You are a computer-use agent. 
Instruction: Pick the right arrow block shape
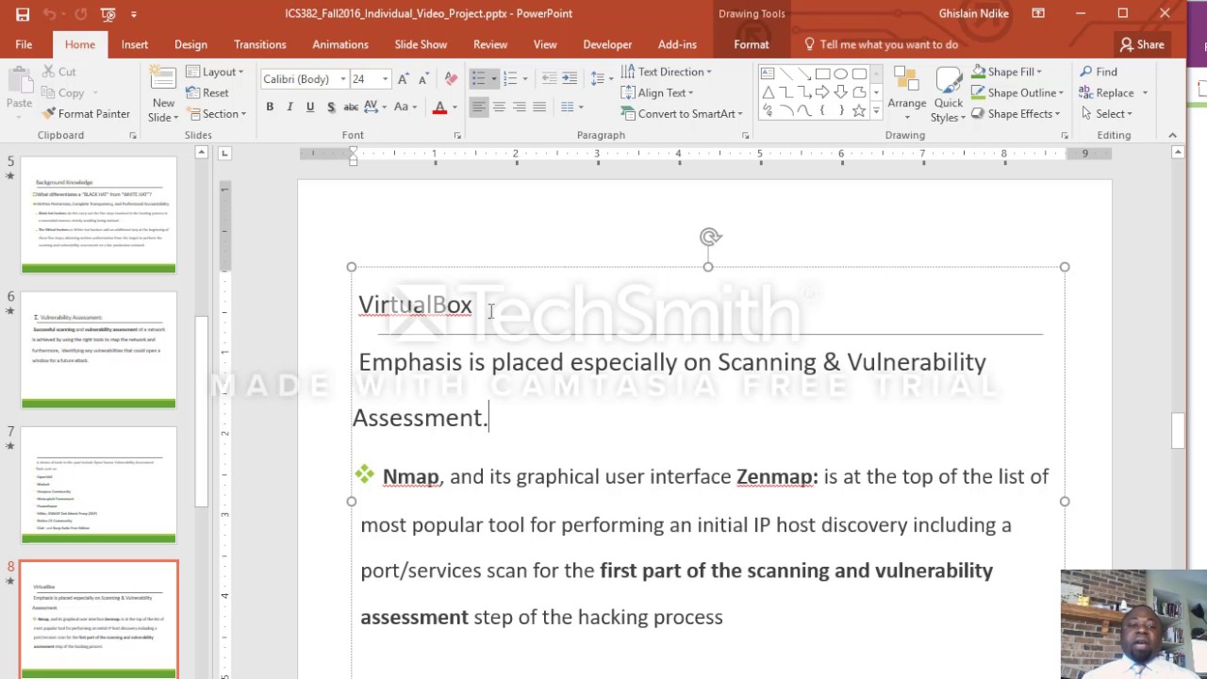click(823, 91)
